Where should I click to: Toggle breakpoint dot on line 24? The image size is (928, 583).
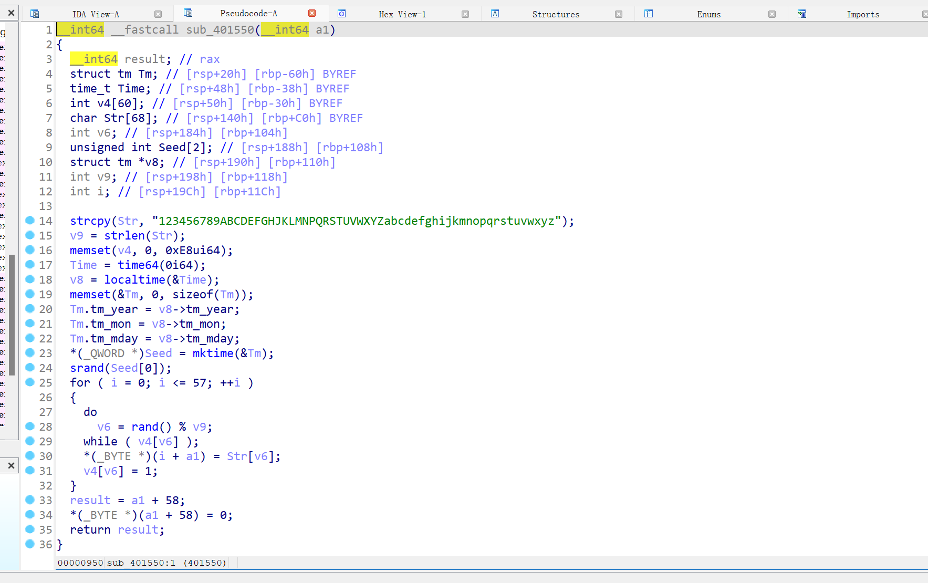(30, 368)
